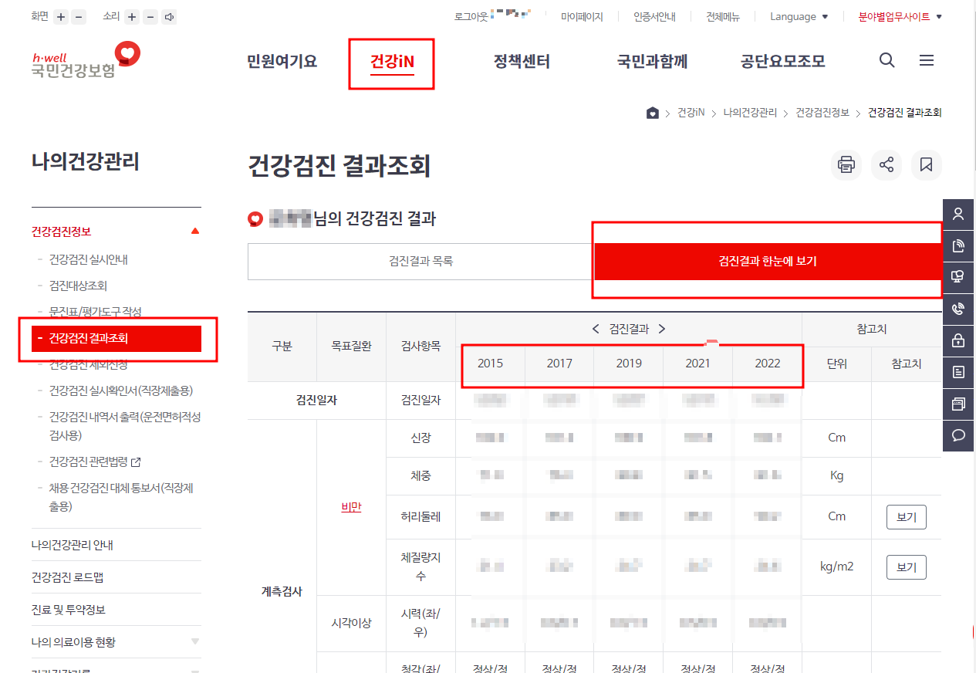
Task: Open 채용 건강검진 대체 통보서 sidebar item
Action: tap(121, 497)
